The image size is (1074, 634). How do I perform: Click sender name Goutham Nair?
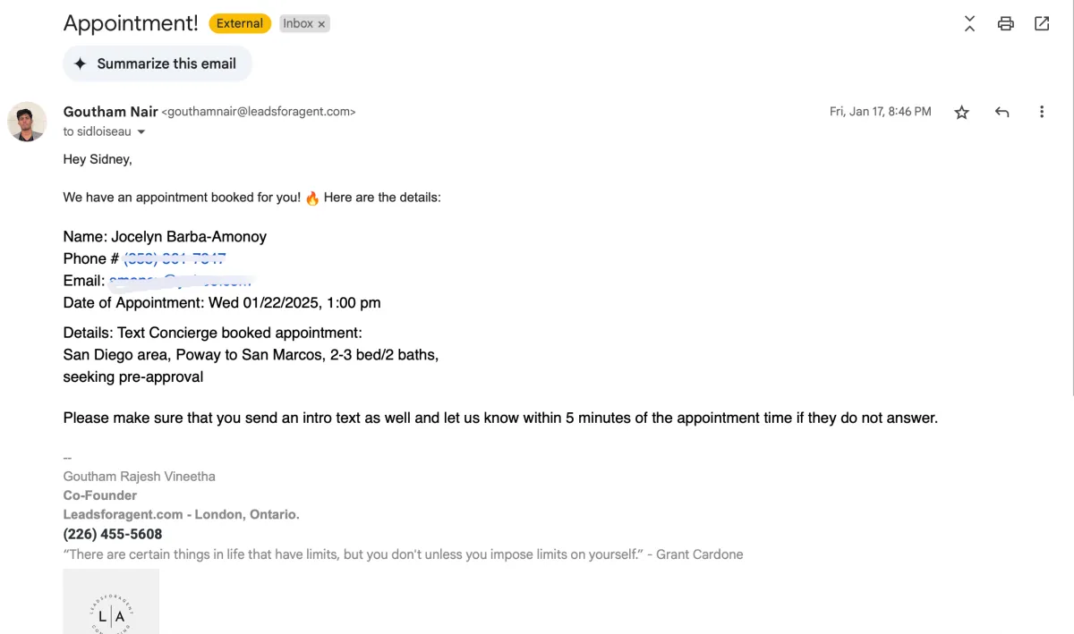click(110, 112)
